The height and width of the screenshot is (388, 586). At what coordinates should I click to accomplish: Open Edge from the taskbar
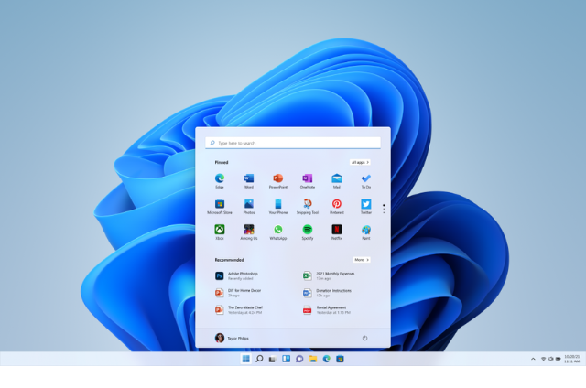coord(326,359)
